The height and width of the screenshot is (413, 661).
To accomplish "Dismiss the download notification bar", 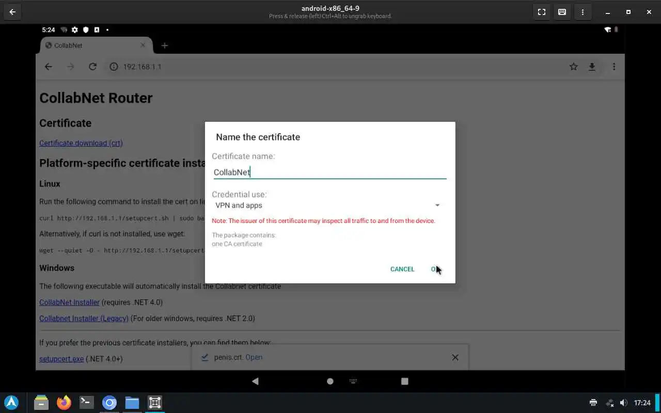I will (x=455, y=357).
